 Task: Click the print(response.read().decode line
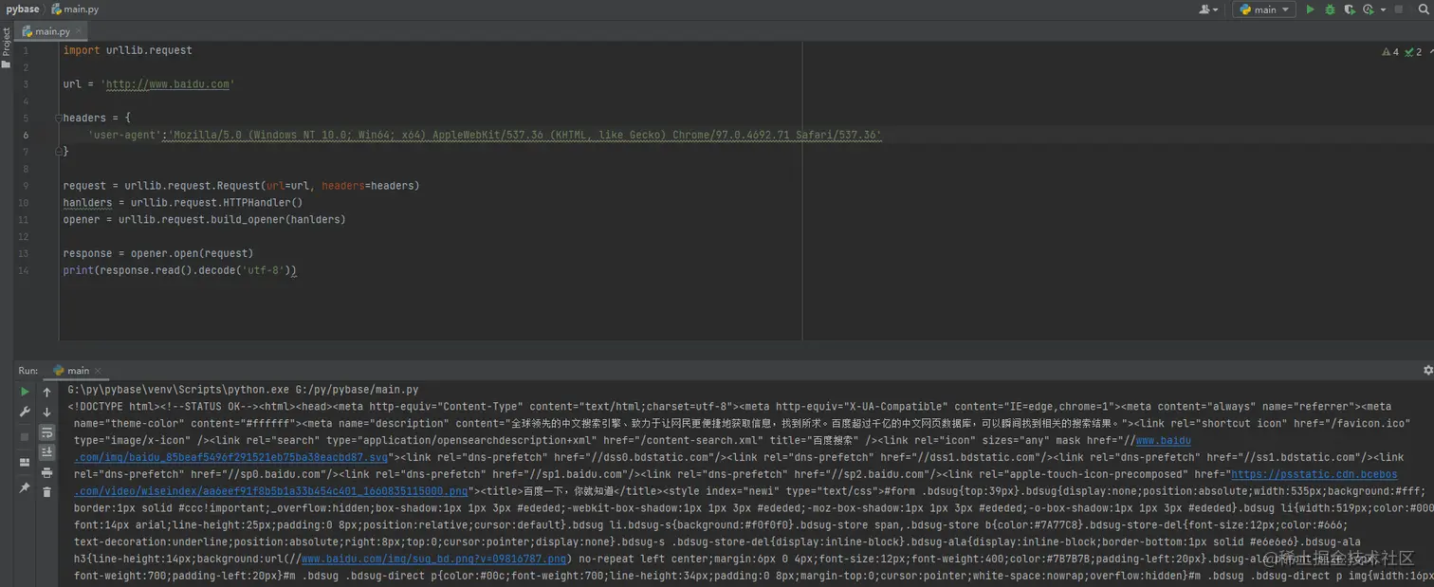180,271
